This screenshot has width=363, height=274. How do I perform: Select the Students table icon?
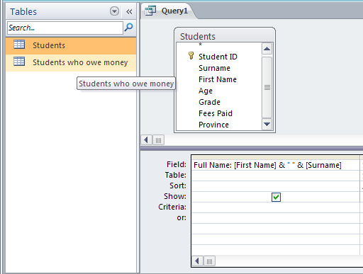19,45
